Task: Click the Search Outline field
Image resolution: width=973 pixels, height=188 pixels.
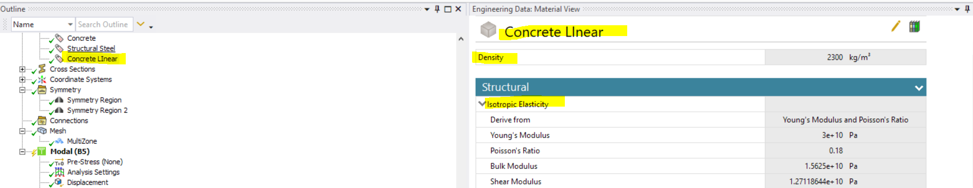Action: (105, 24)
